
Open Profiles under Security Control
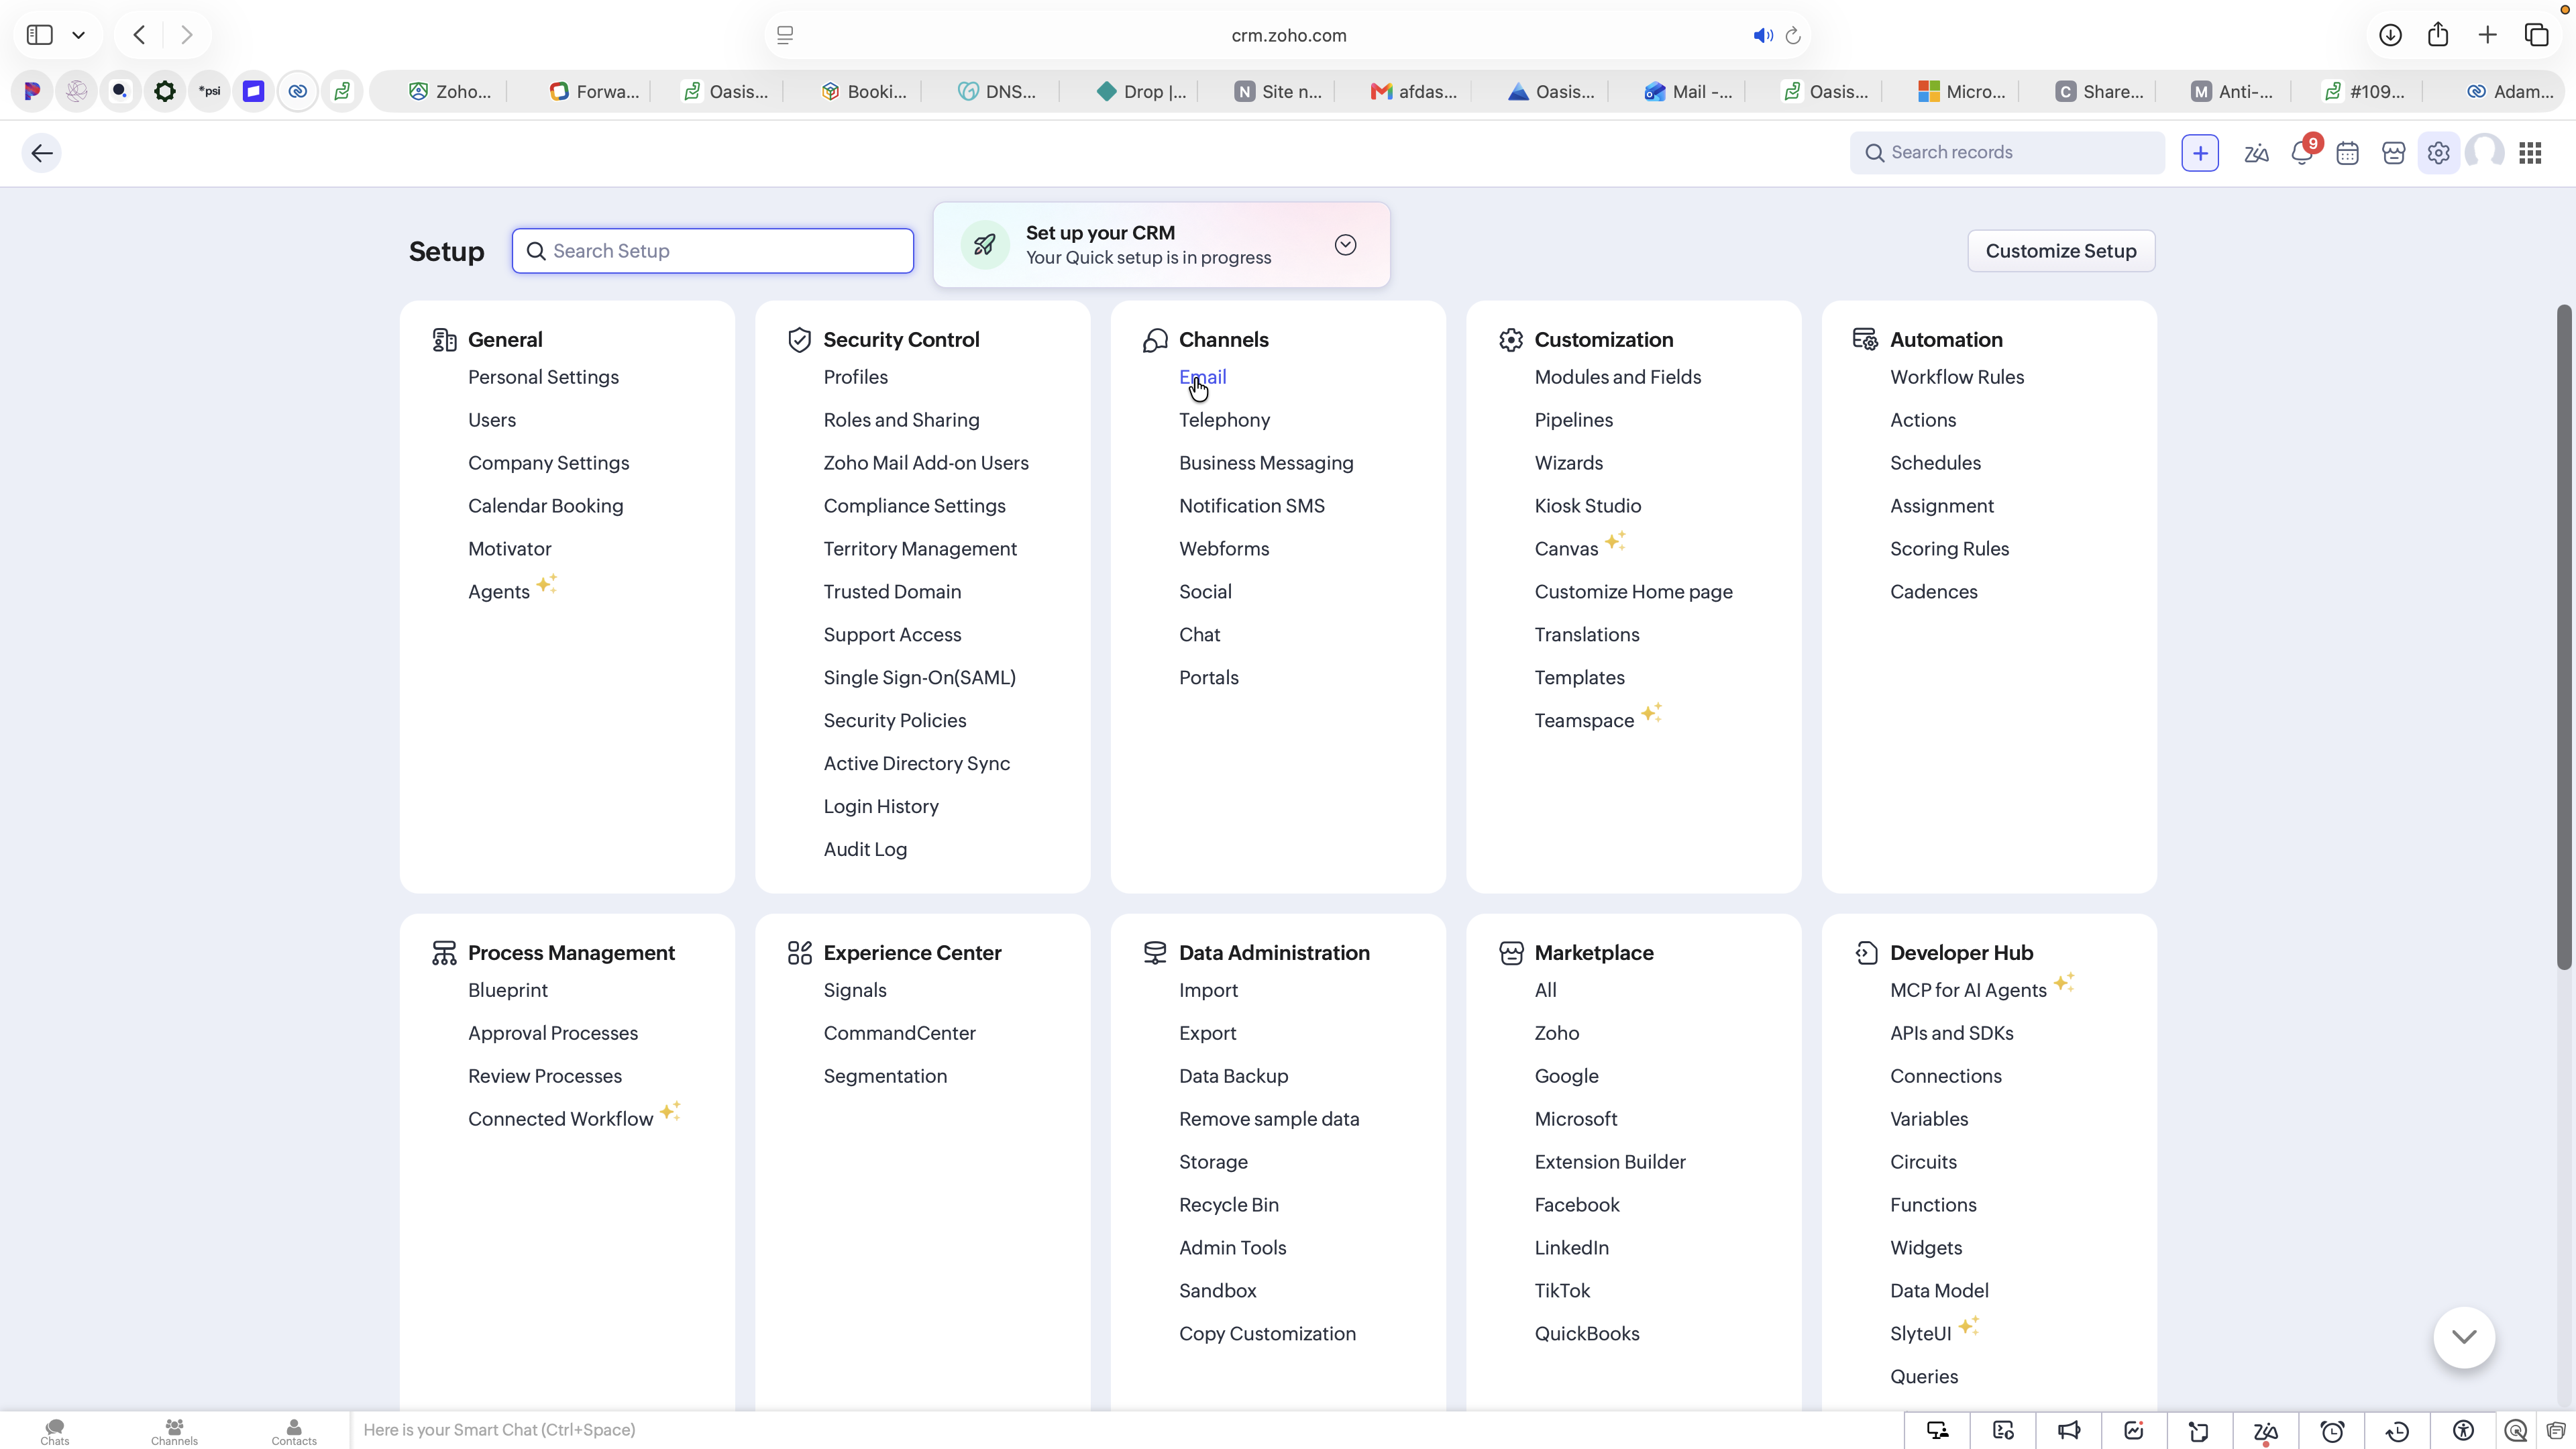pos(855,377)
